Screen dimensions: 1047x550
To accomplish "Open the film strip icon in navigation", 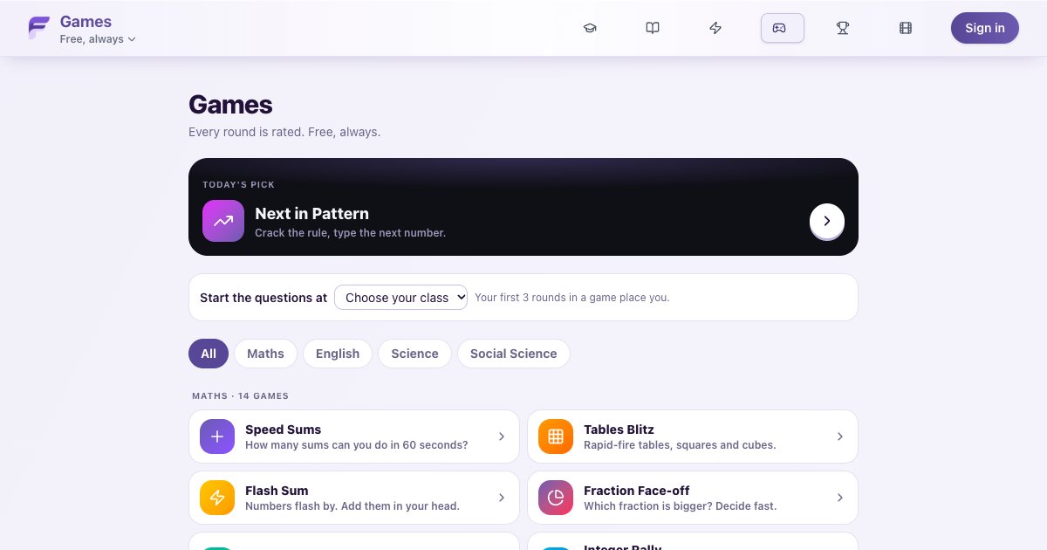I will (x=906, y=28).
